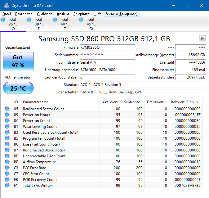The image size is (209, 198).
Task: Click the Drehzahl value ---- (SSD)
Action: pos(191,62)
